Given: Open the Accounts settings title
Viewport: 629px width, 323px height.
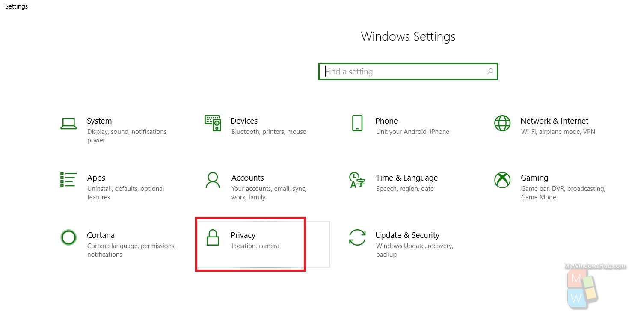Looking at the screenshot, I should point(248,178).
